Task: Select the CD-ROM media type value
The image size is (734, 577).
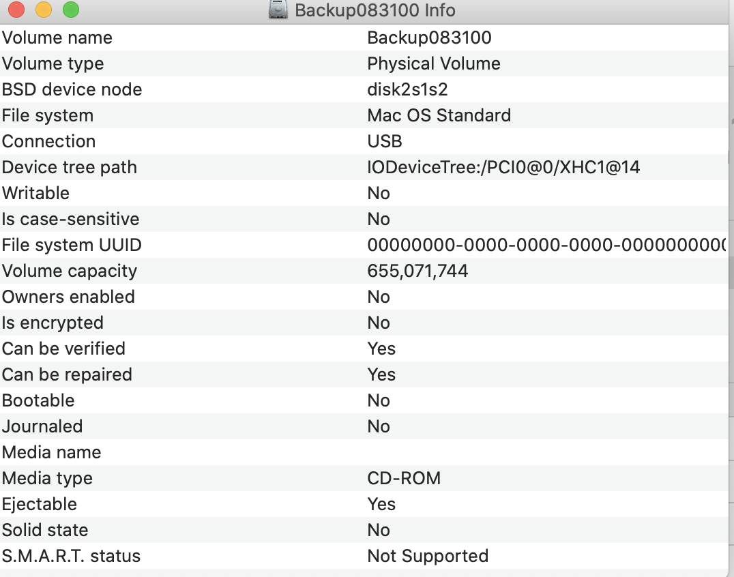Action: 404,478
